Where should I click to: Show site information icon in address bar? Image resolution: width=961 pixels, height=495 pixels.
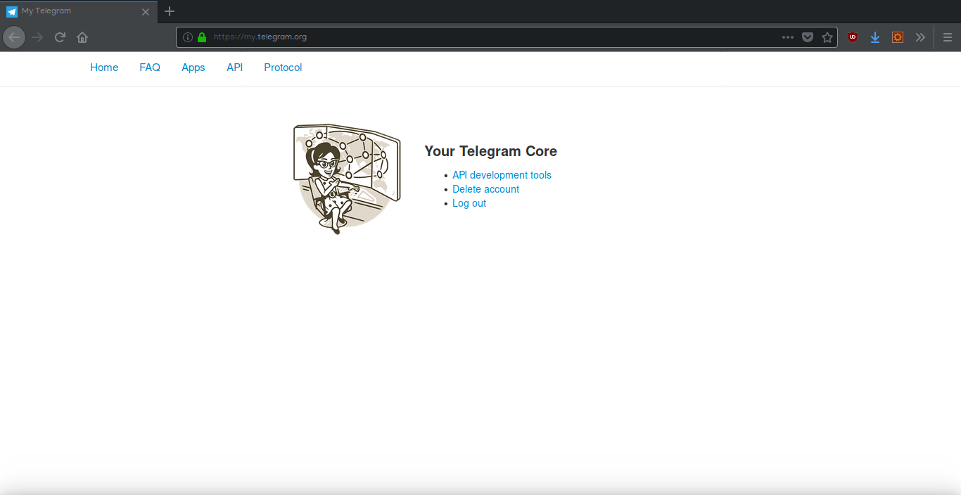(188, 37)
